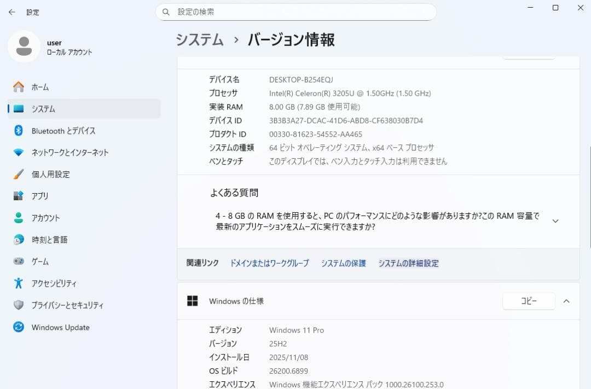The height and width of the screenshot is (389, 591).
Task: Maximize the Settings window
Action: [x=555, y=8]
